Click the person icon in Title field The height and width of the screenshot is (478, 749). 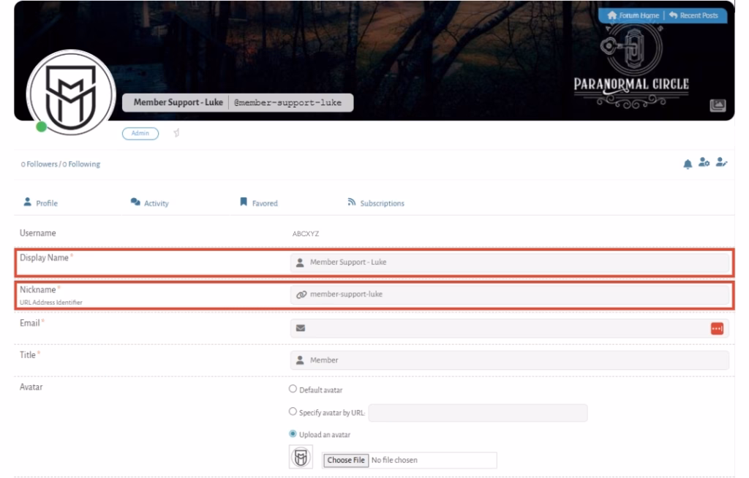(x=300, y=360)
